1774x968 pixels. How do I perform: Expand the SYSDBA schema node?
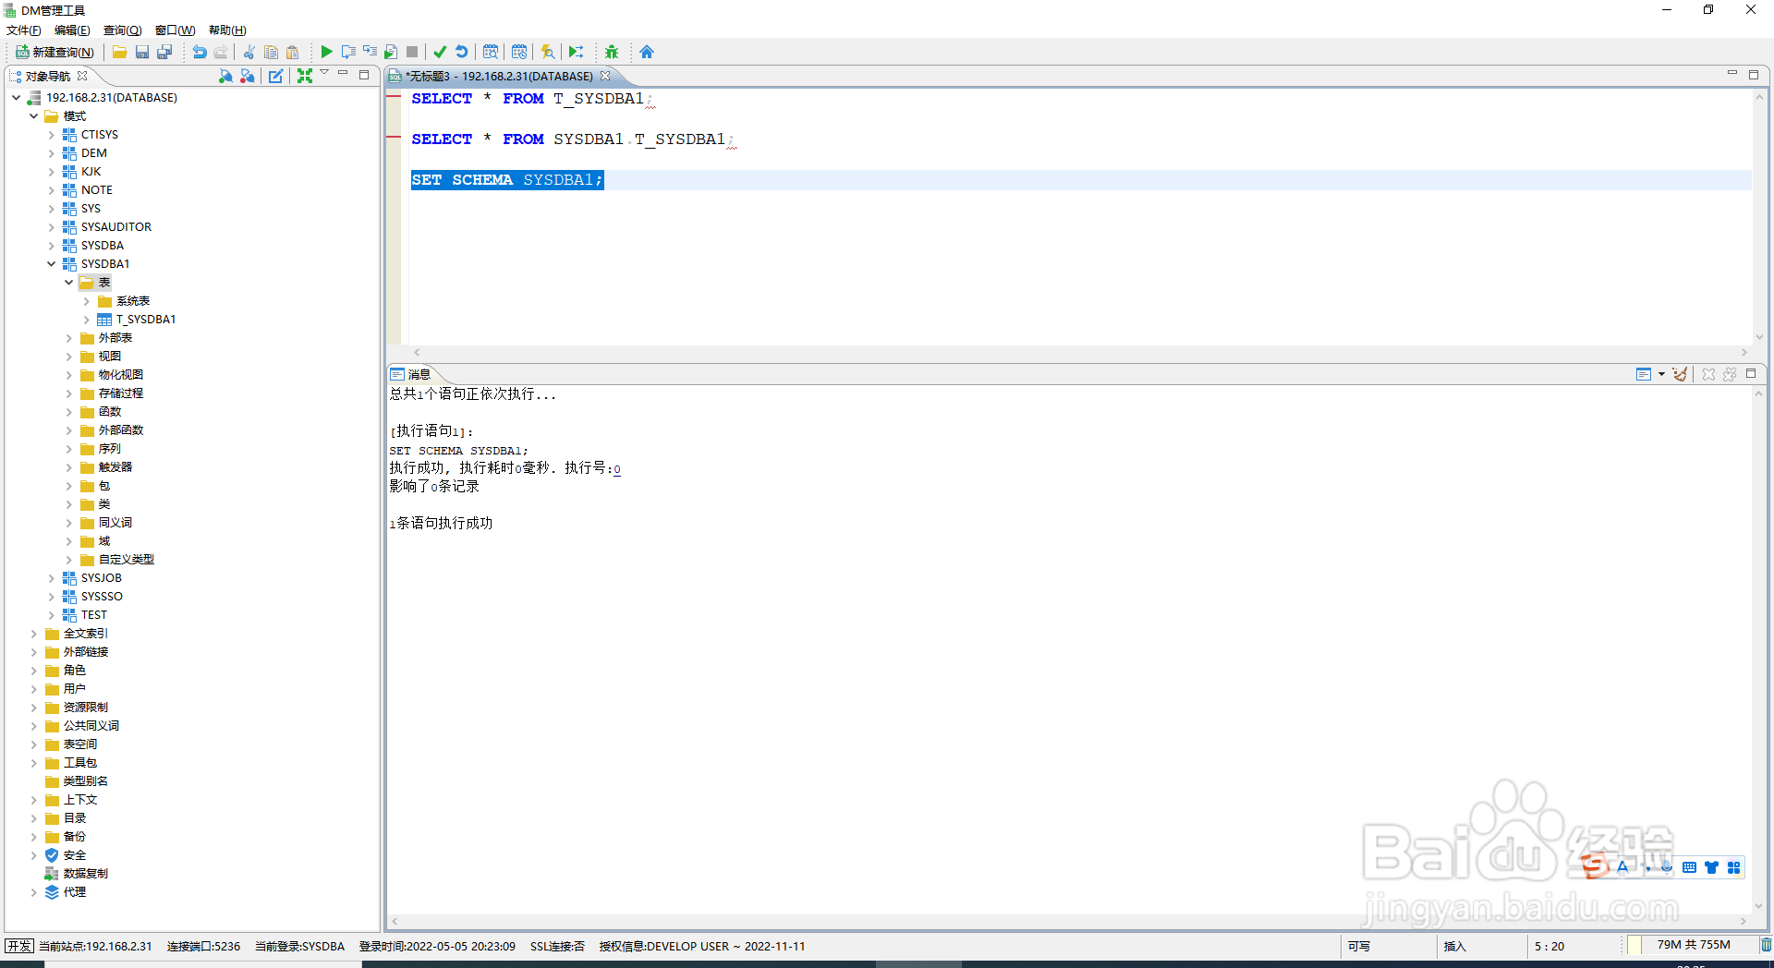point(51,246)
